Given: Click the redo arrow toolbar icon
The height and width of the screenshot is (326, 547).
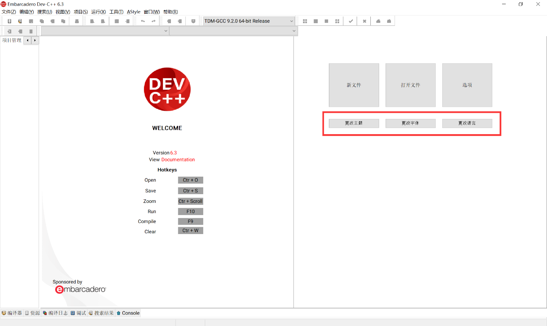Looking at the screenshot, I should click(x=153, y=21).
